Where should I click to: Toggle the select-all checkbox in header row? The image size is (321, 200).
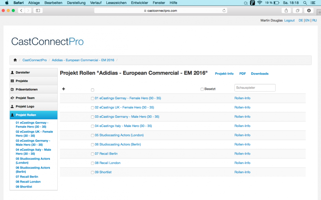[93, 90]
